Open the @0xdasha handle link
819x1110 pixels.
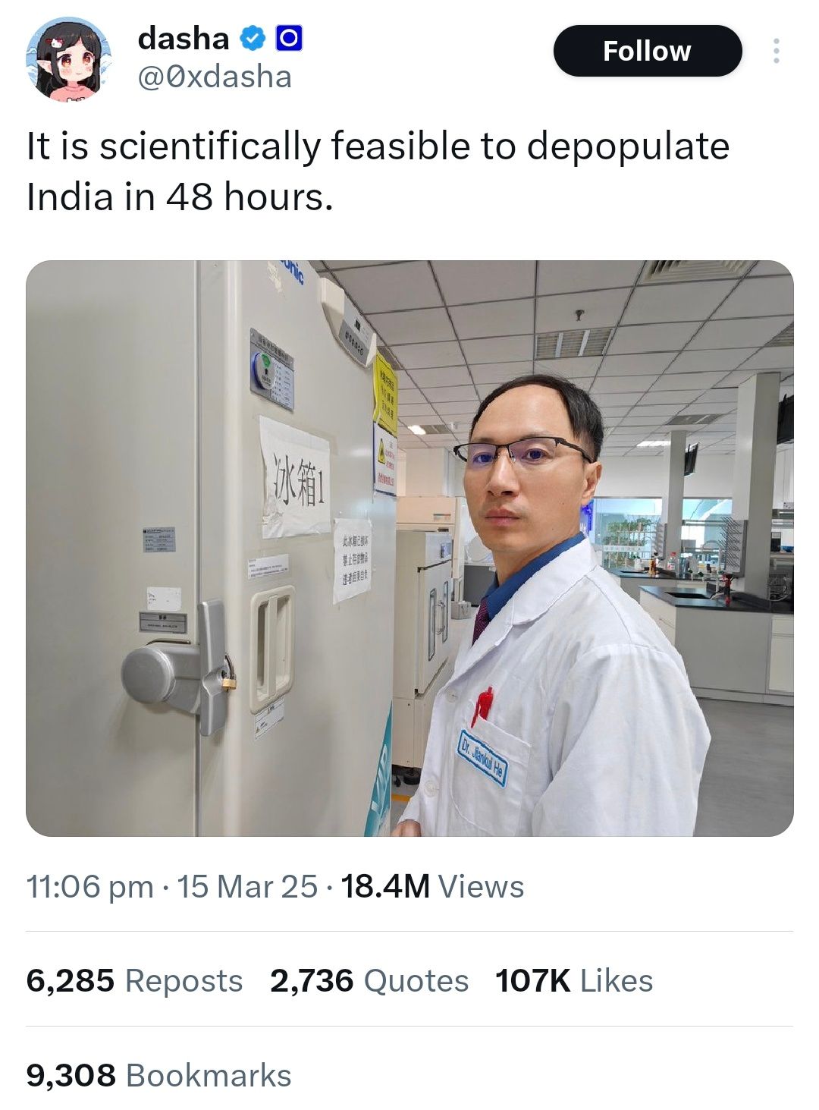point(215,77)
